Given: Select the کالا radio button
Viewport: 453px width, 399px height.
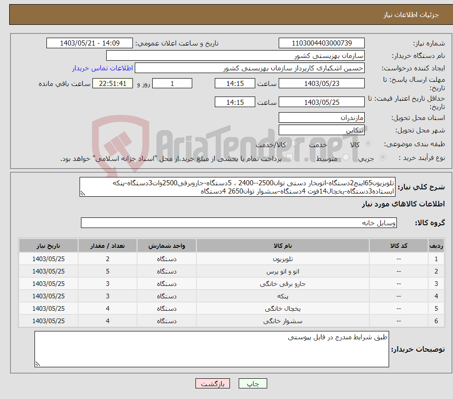Looking at the screenshot, I should coord(368,143).
